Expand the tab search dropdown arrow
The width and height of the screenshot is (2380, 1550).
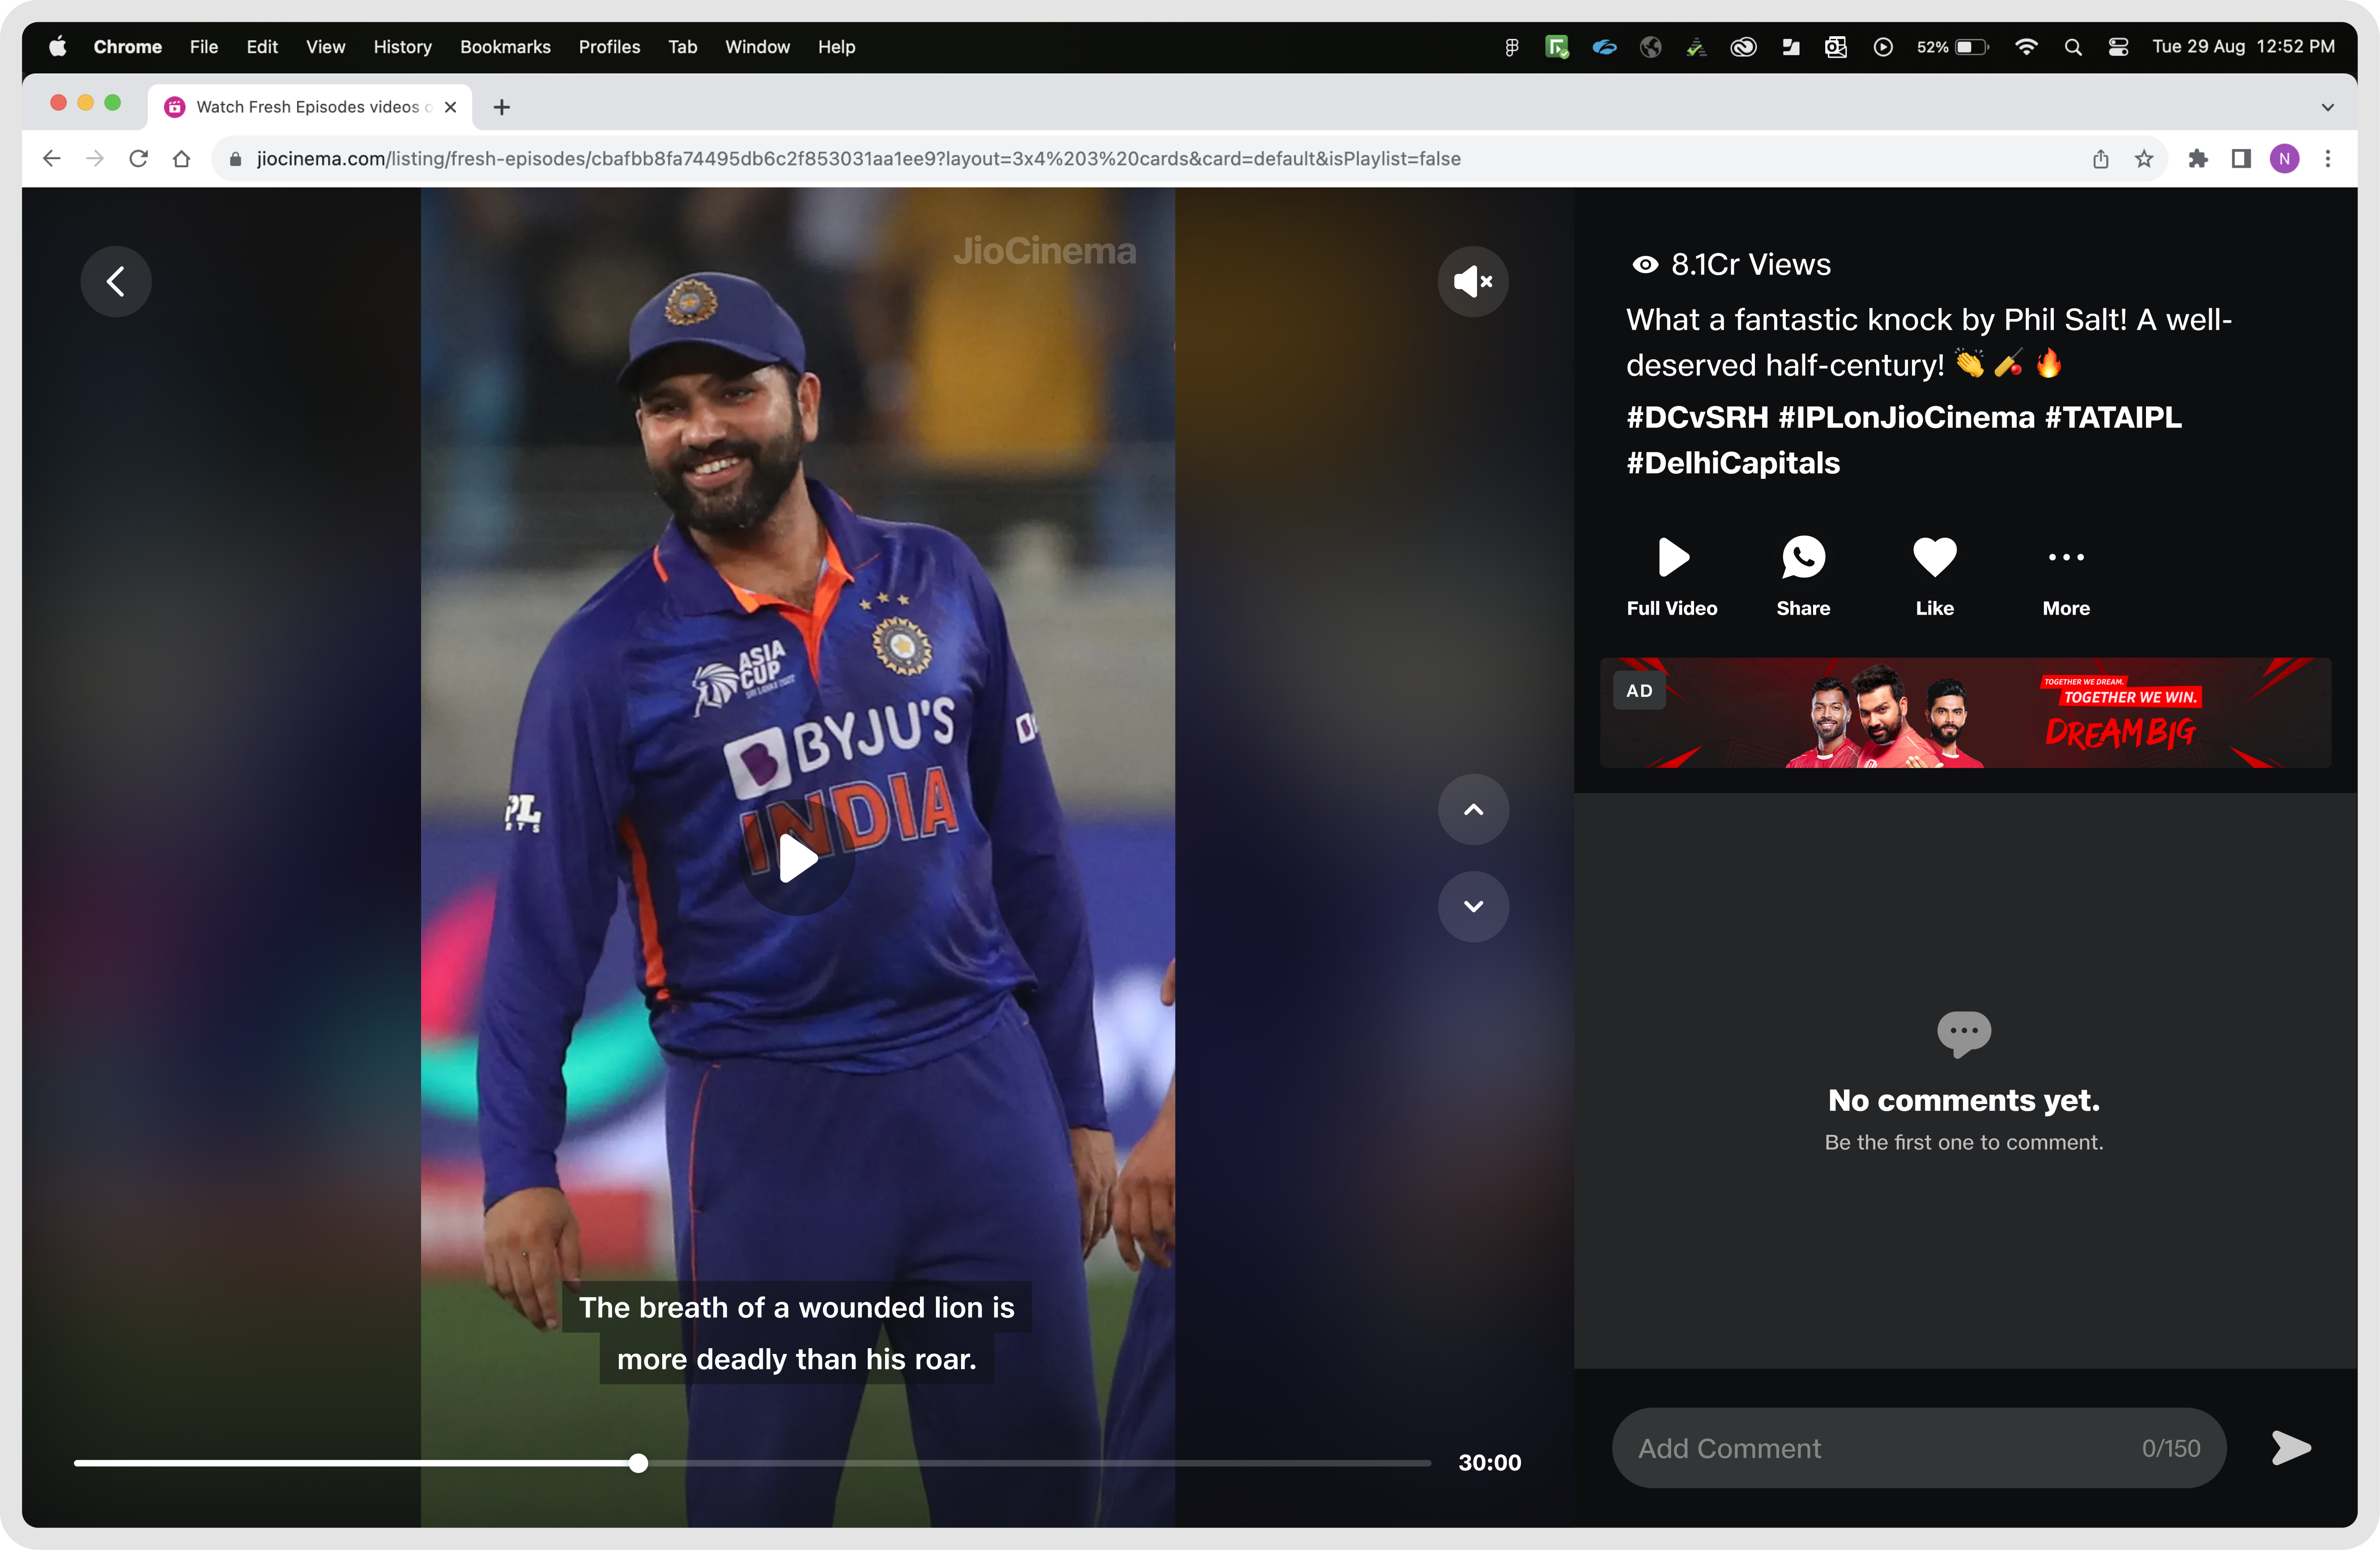2327,107
